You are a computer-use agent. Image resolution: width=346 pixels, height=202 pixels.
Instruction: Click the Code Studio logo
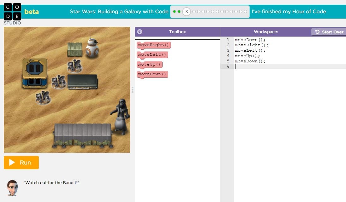pyautogui.click(x=12, y=14)
